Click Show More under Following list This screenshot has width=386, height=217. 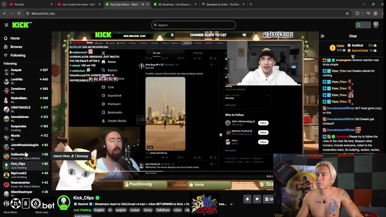[10, 212]
